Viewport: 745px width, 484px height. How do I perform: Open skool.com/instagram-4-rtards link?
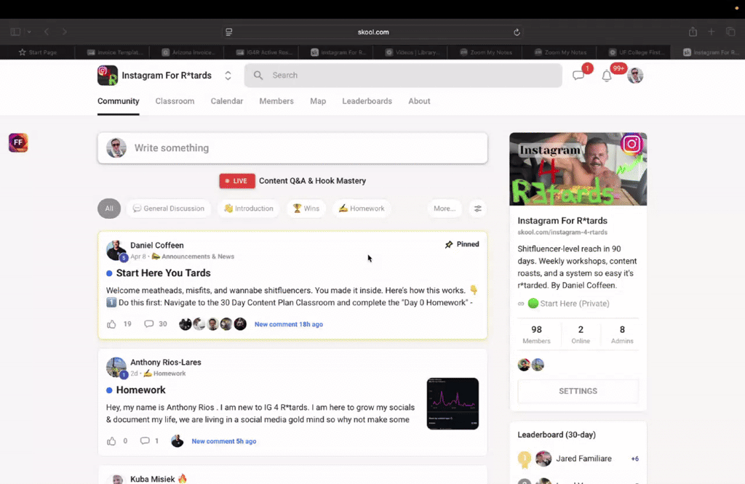coord(562,232)
